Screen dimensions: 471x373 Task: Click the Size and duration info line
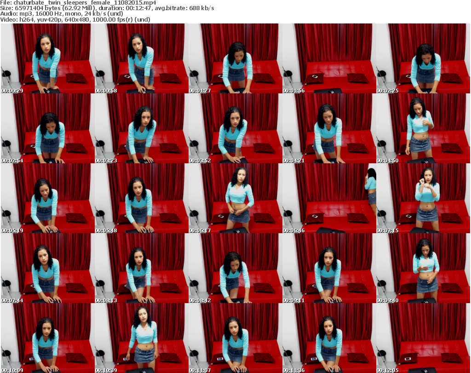[107, 8]
